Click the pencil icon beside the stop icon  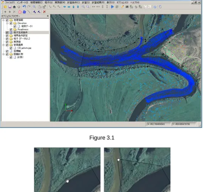click(122, 7)
